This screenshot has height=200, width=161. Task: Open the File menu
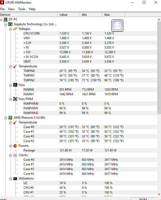(x=2, y=9)
